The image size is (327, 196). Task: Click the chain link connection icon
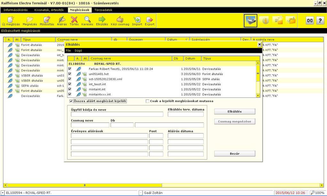[x=310, y=20]
